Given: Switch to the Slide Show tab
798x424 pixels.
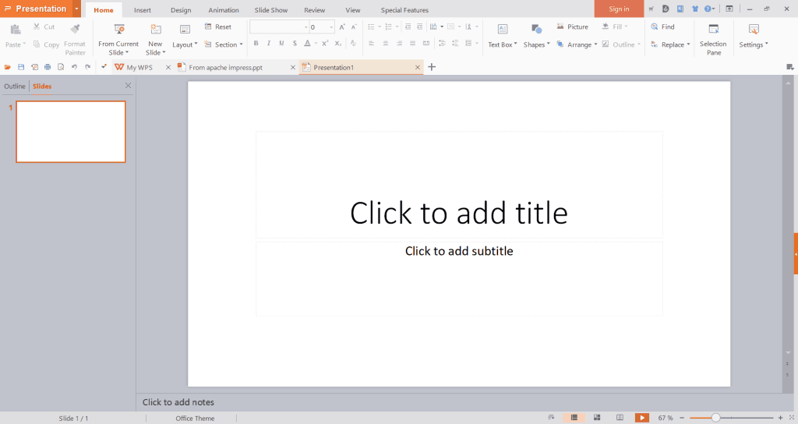Looking at the screenshot, I should 270,10.
